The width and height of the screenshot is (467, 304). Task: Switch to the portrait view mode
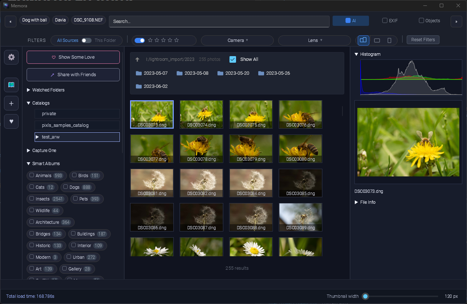coord(389,40)
